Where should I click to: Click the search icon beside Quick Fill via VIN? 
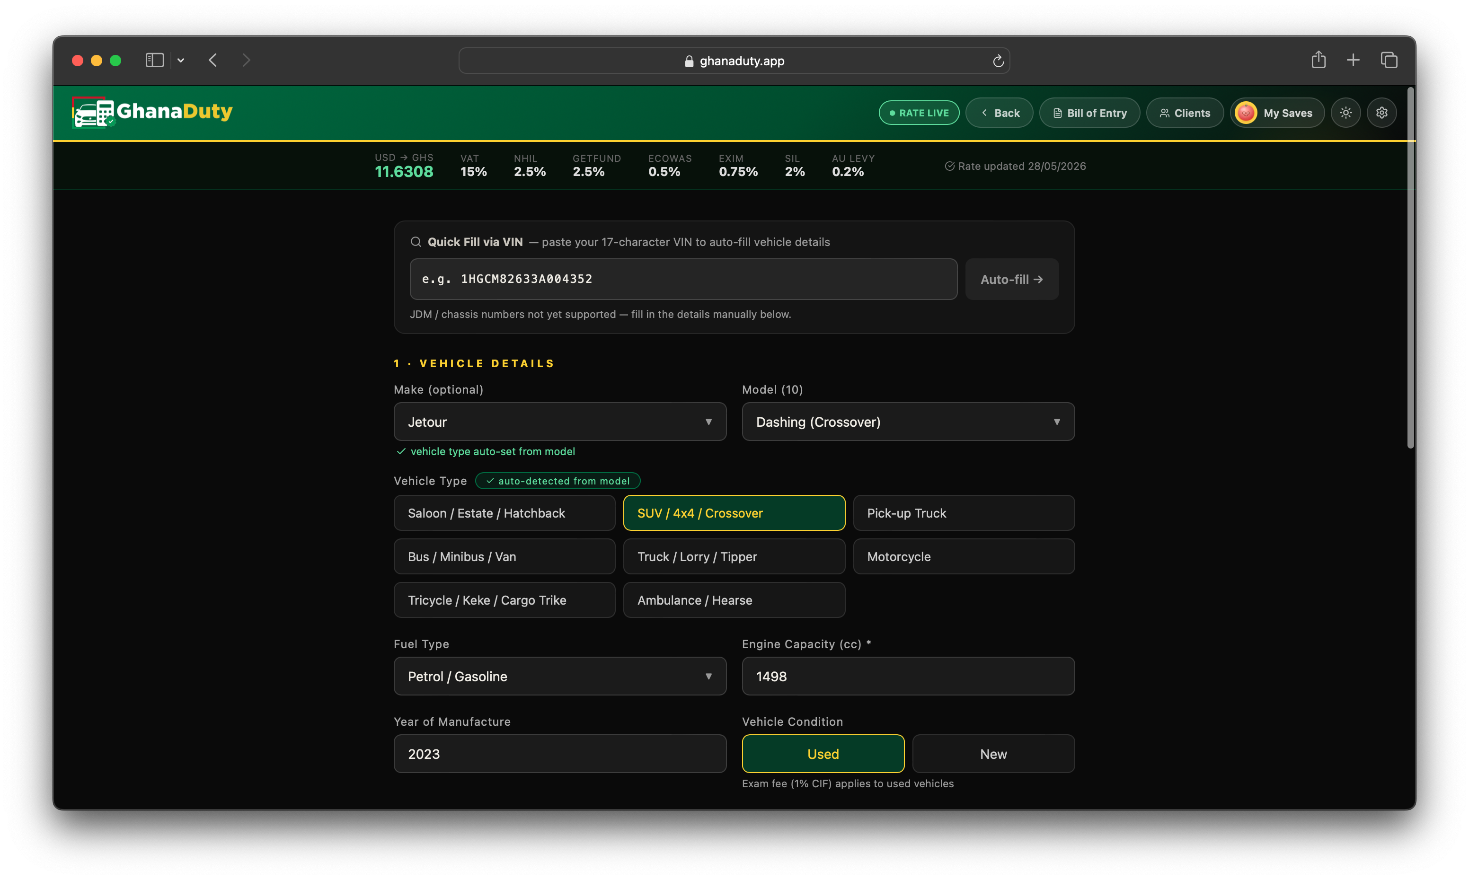point(416,242)
